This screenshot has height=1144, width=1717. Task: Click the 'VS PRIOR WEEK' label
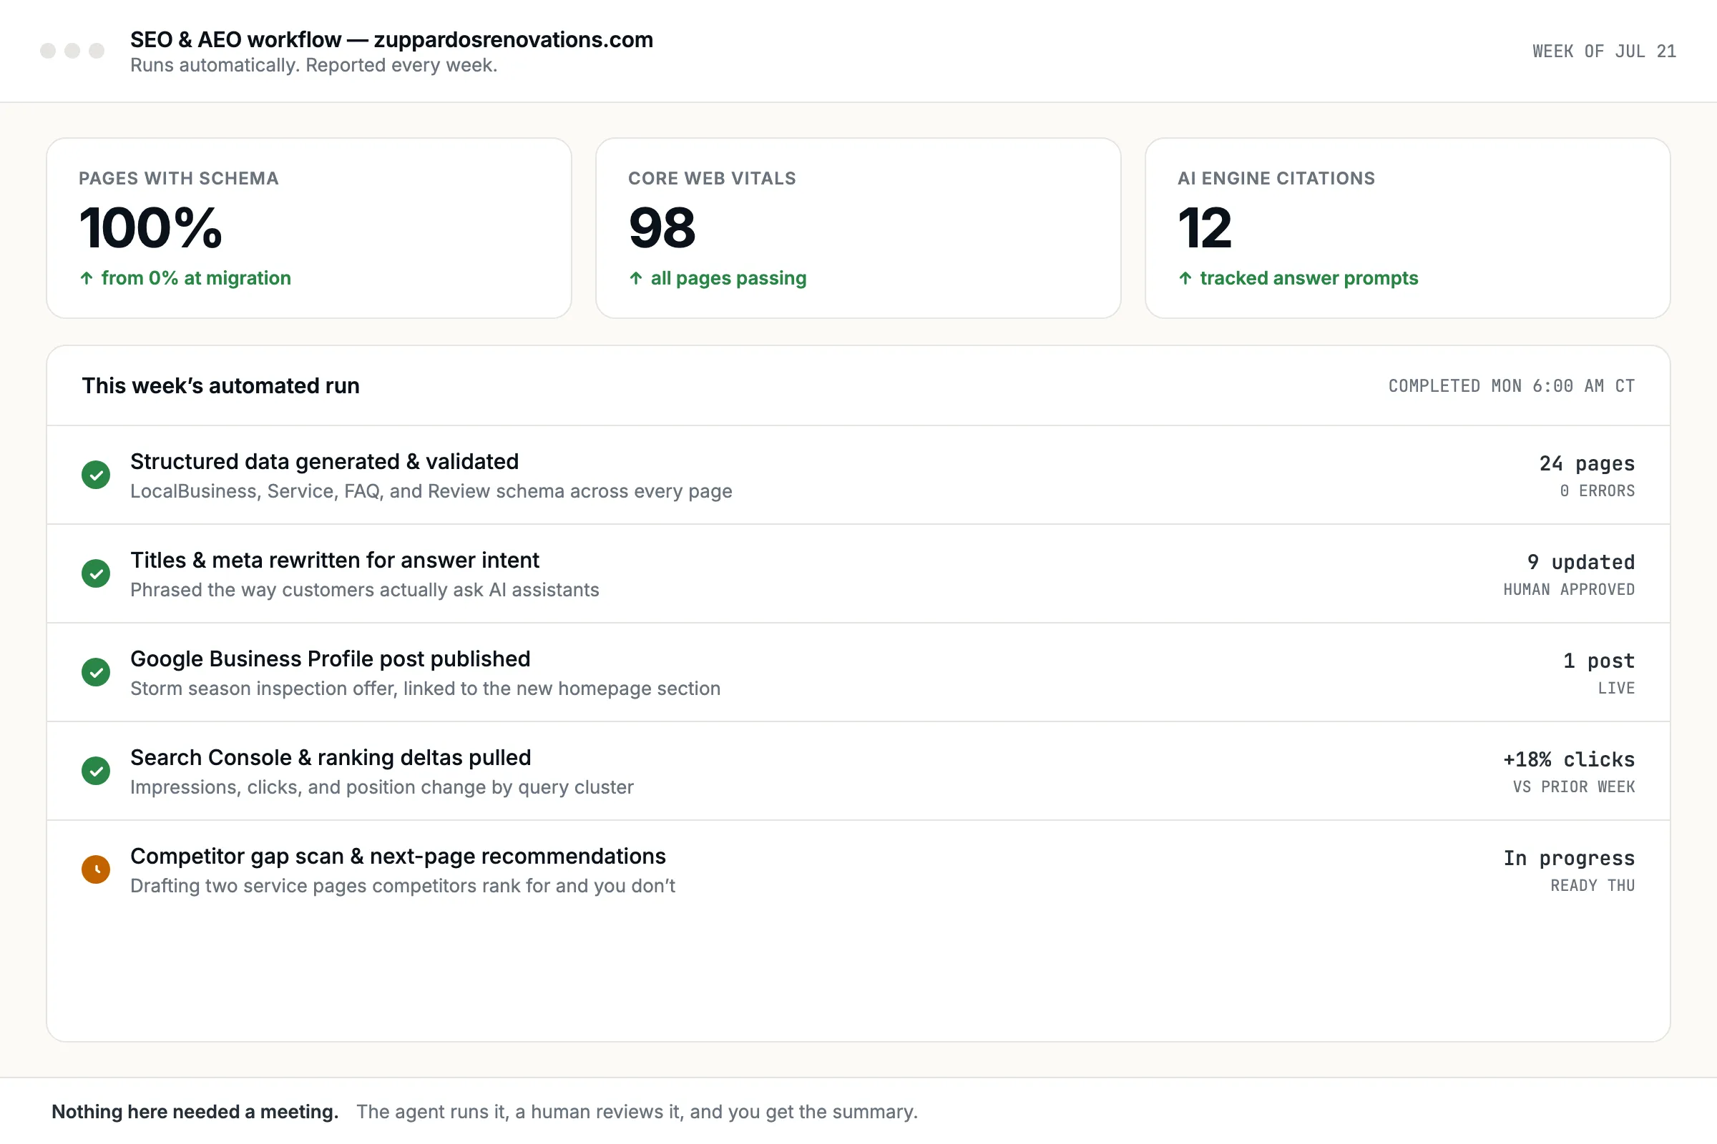click(1574, 786)
